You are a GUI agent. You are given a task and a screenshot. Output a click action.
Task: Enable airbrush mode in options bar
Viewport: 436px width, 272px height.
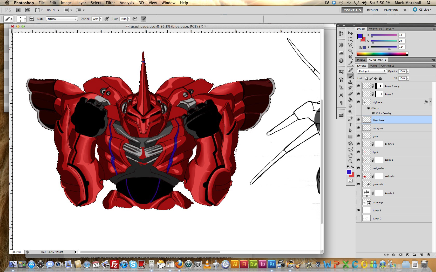pos(135,19)
